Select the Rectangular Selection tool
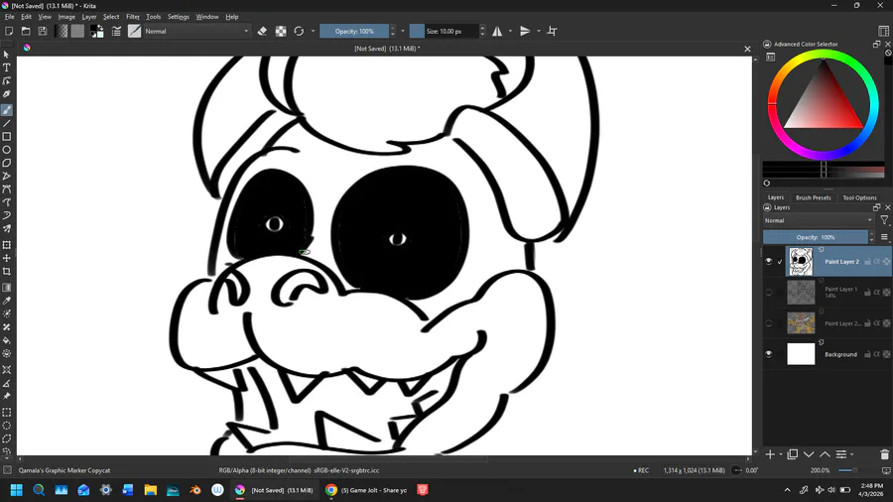893x502 pixels. point(7,412)
